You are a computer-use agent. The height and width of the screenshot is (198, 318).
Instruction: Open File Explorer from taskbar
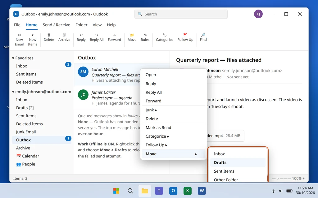pos(145,191)
